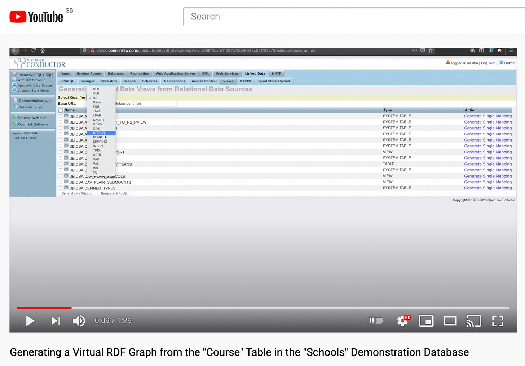Select TPCH in qualifier dropdown
This screenshot has width=525, height=366.
[101, 151]
